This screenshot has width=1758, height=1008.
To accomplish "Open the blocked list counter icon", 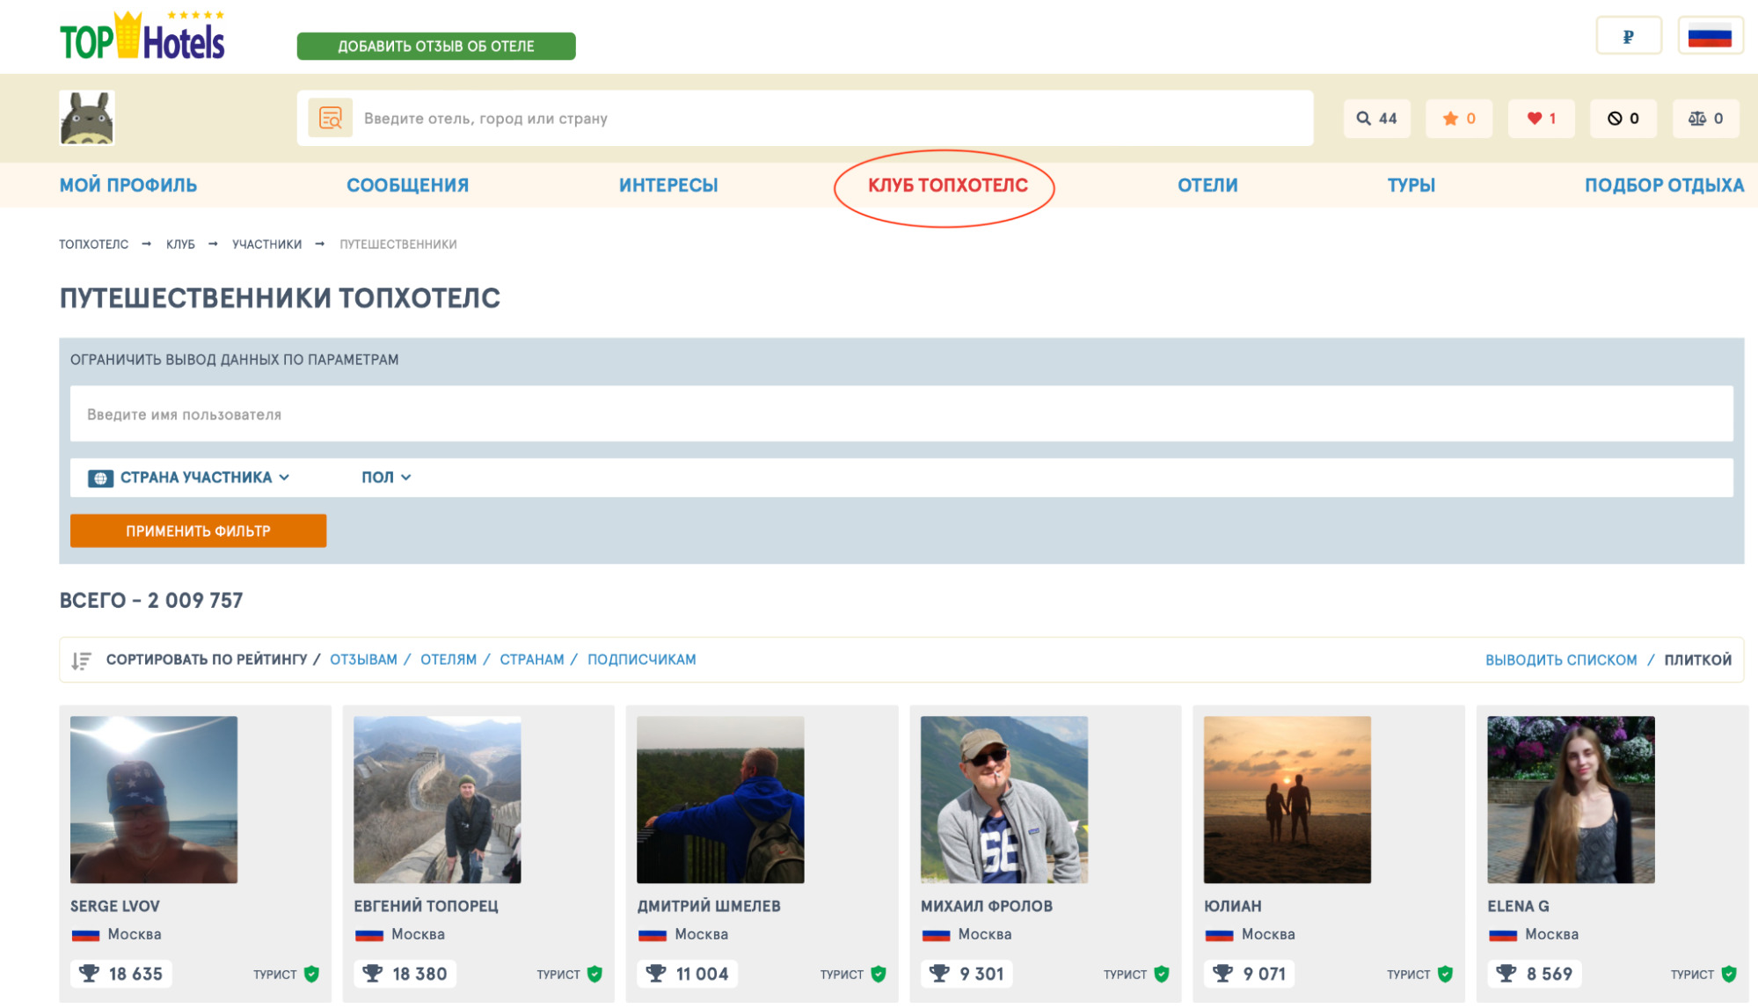I will pos(1623,118).
